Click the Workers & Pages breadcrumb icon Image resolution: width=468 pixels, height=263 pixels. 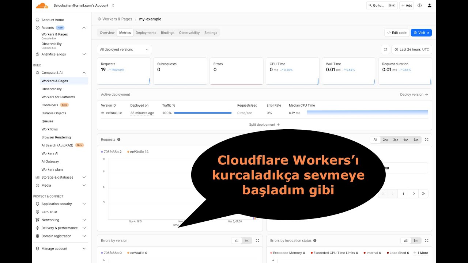tap(99, 19)
